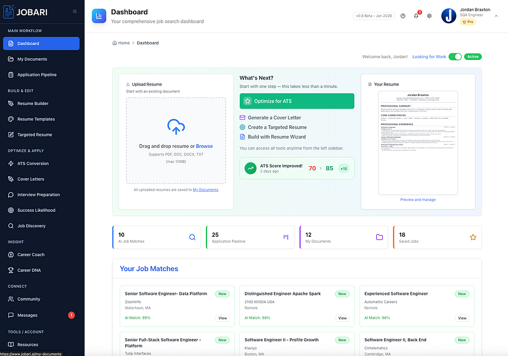View Experienced Software Engineer job
Viewport: 508px width, 356px height.
click(462, 318)
